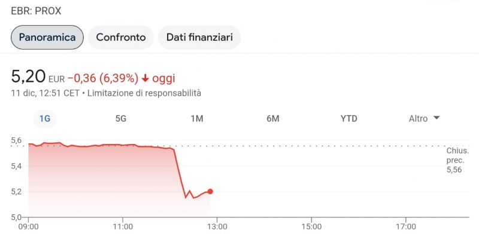Screen dimensions: 479x239
Task: Select the 1G time range
Action: [x=45, y=118]
